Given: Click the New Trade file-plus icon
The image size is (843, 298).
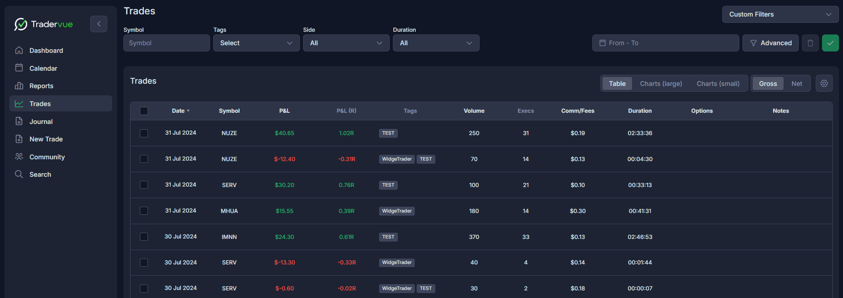Looking at the screenshot, I should tap(19, 139).
